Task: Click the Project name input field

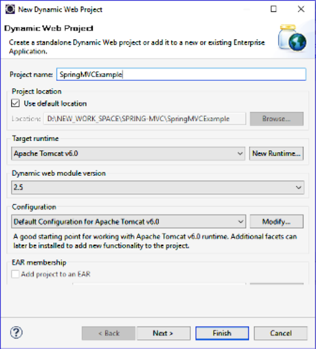Action: tap(181, 74)
